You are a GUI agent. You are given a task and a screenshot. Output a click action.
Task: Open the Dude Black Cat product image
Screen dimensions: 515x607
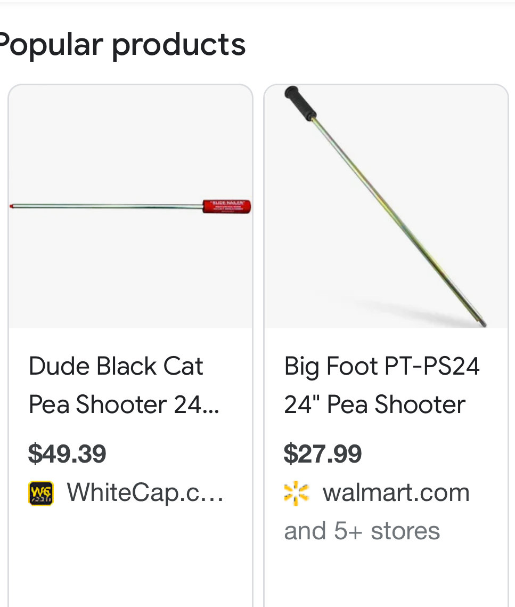pyautogui.click(x=130, y=207)
